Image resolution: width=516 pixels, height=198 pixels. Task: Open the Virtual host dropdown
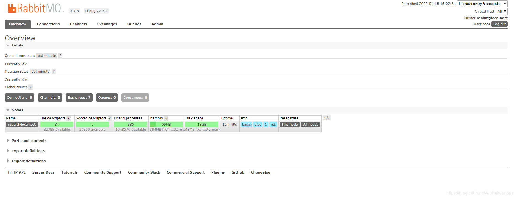point(502,11)
